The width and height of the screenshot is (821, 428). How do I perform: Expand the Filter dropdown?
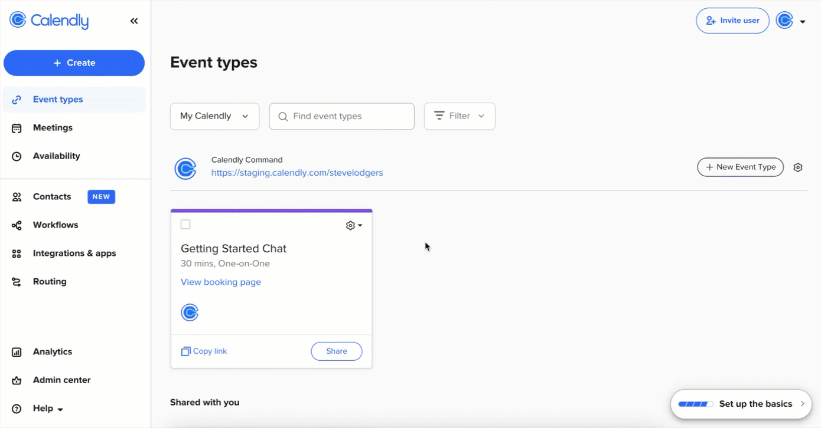click(x=459, y=116)
